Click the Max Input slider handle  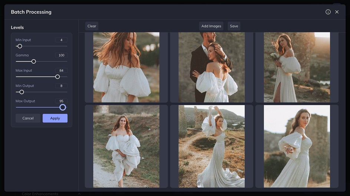[57, 77]
